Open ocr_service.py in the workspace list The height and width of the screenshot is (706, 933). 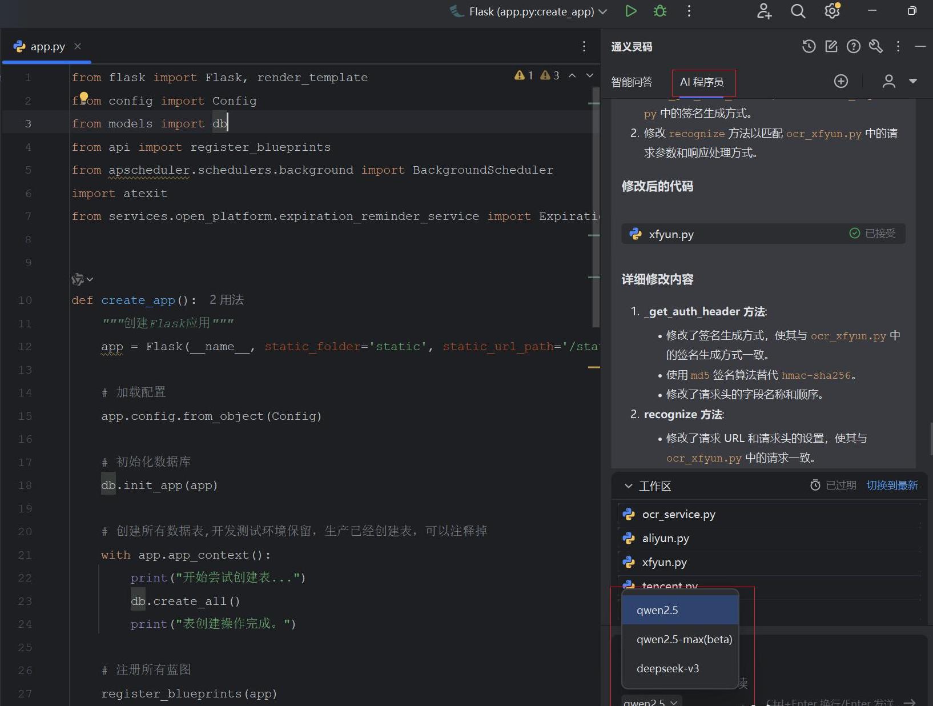point(678,515)
